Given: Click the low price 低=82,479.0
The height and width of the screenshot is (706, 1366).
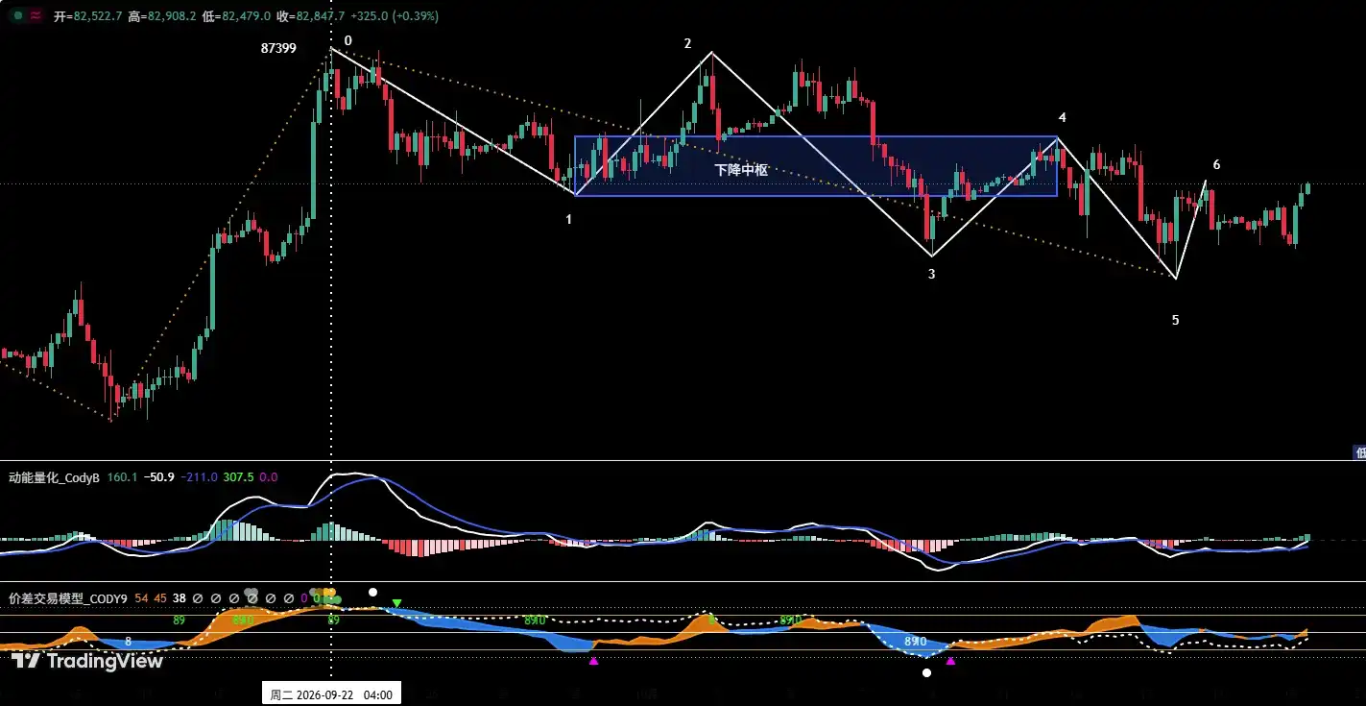Looking at the screenshot, I should (x=236, y=16).
